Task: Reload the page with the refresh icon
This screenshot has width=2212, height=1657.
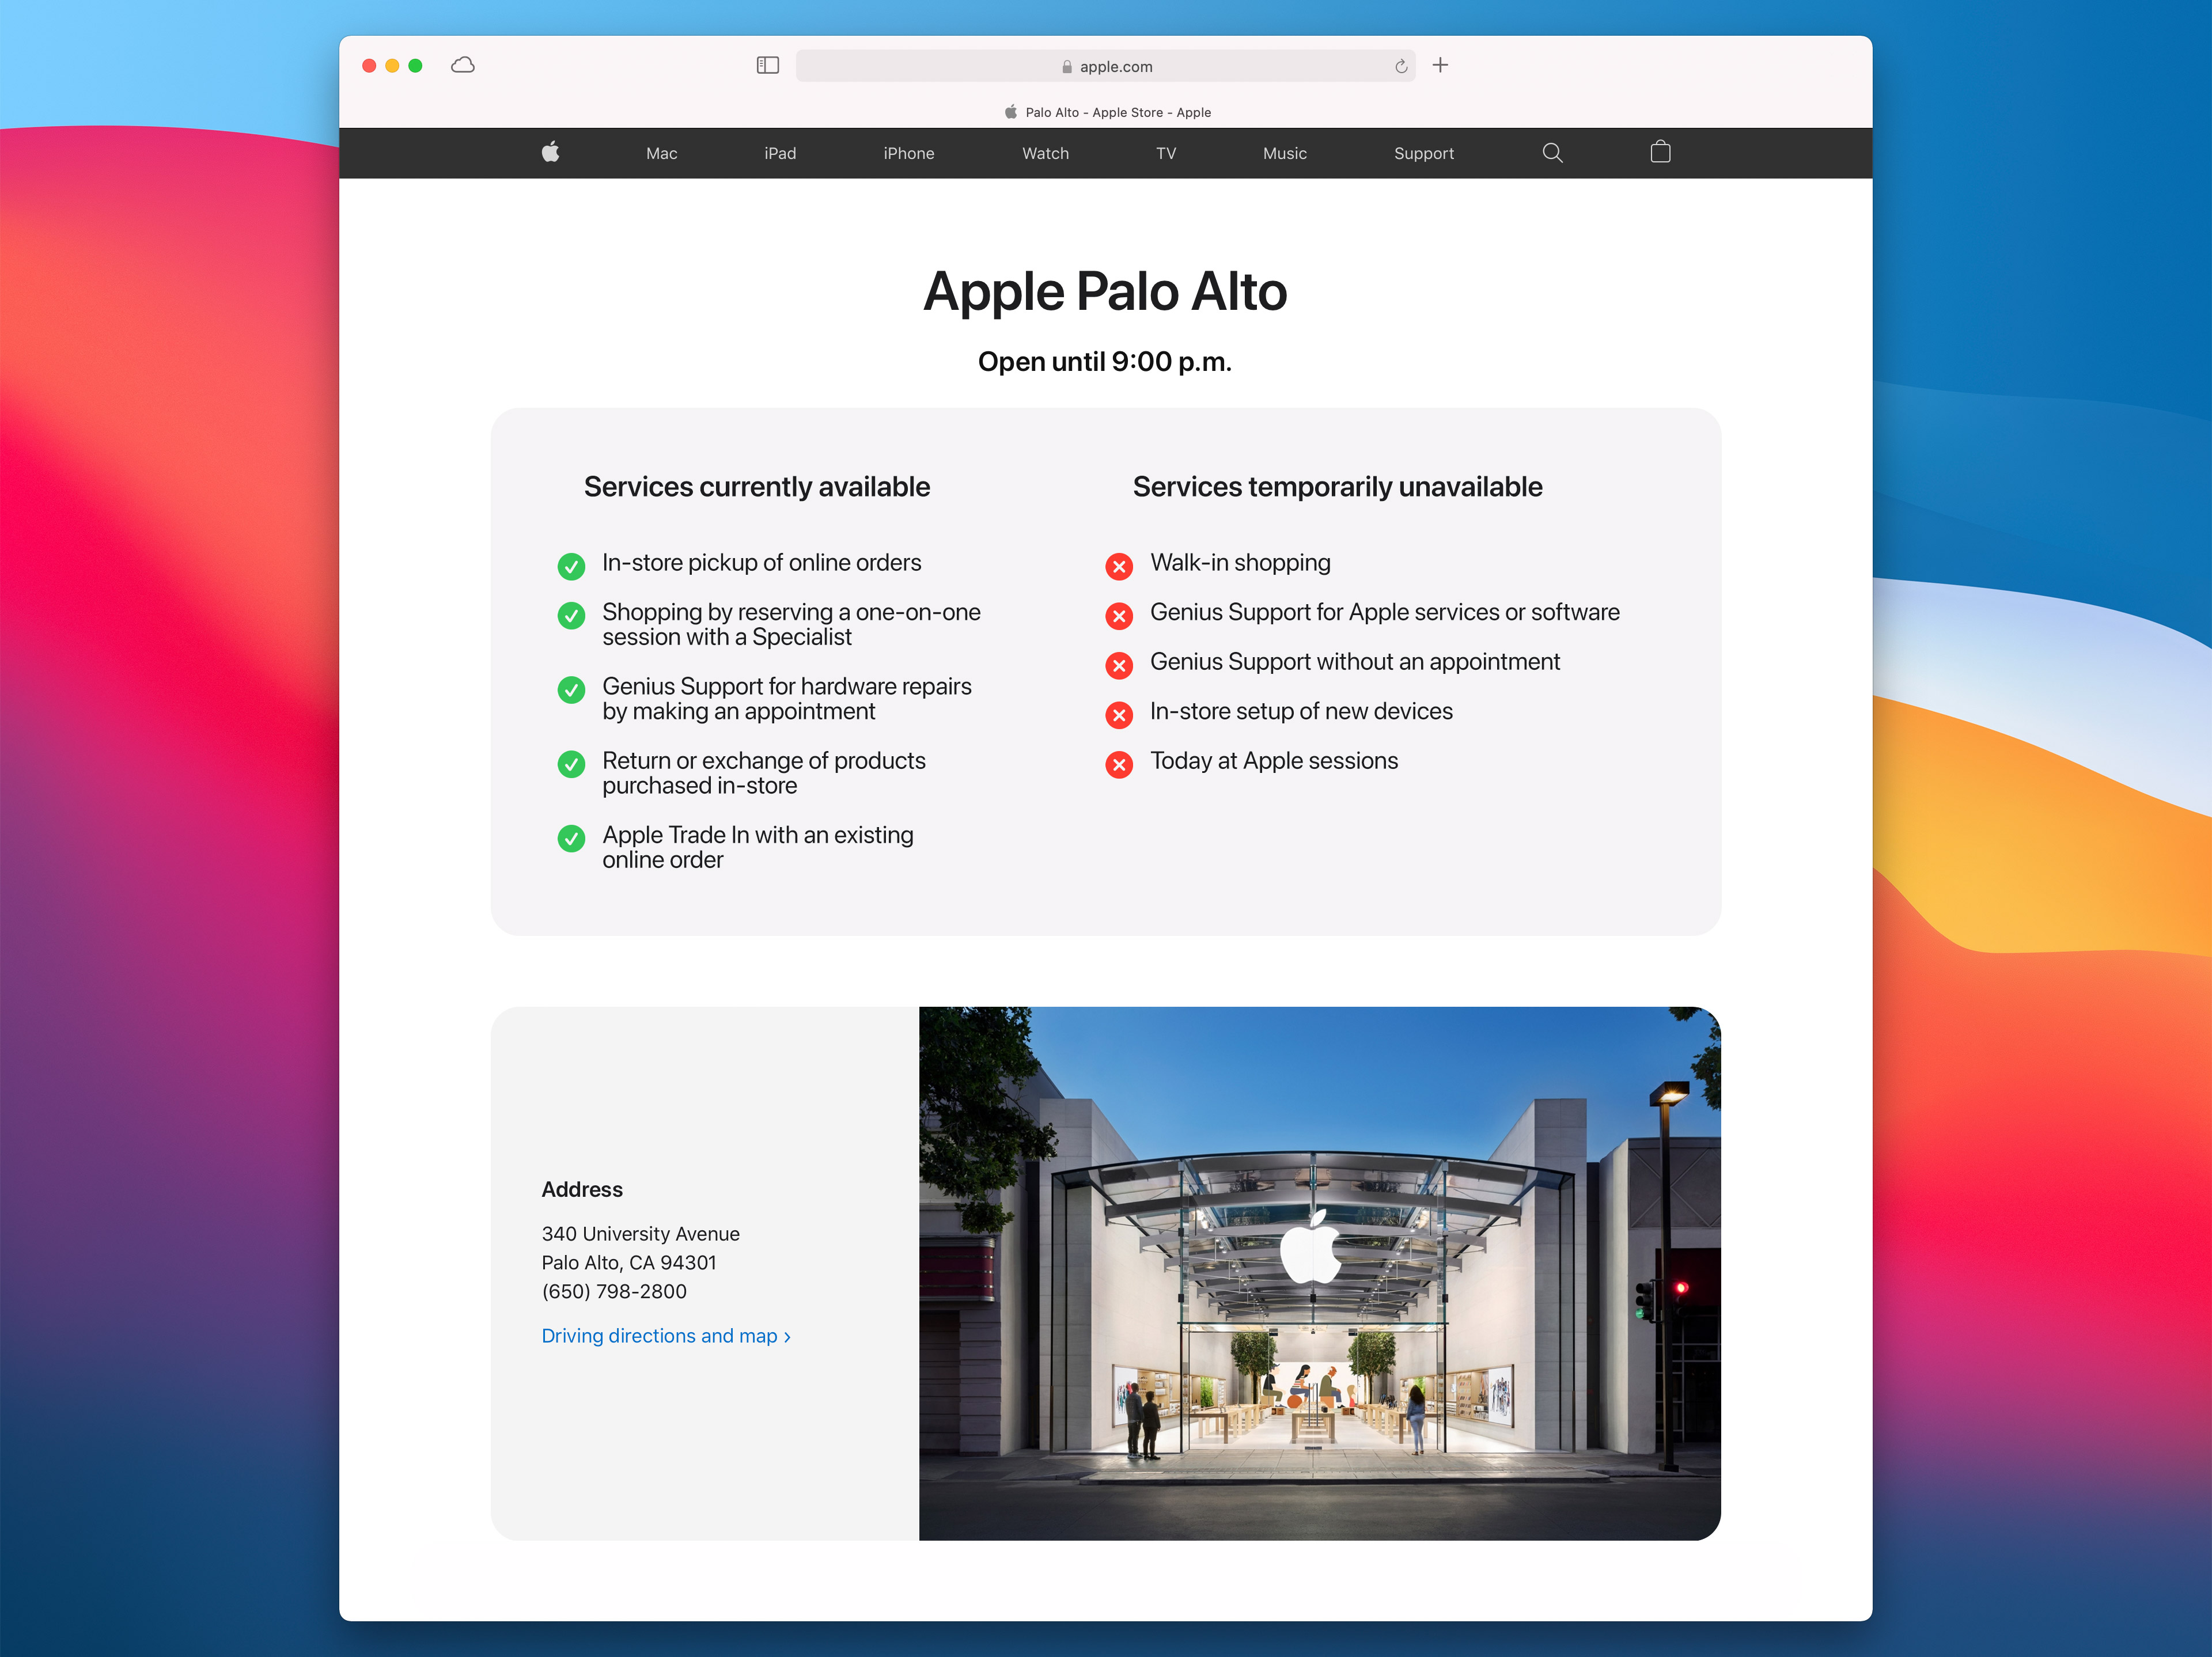Action: pos(1401,66)
